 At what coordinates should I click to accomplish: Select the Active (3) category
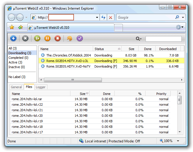[x=15, y=62]
